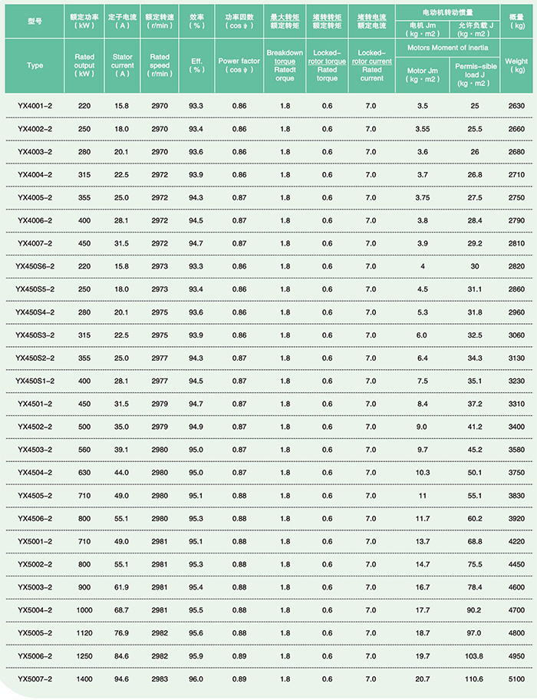The height and width of the screenshot is (700, 537).
Task: Select model YX450S2-2
Action: [35, 358]
